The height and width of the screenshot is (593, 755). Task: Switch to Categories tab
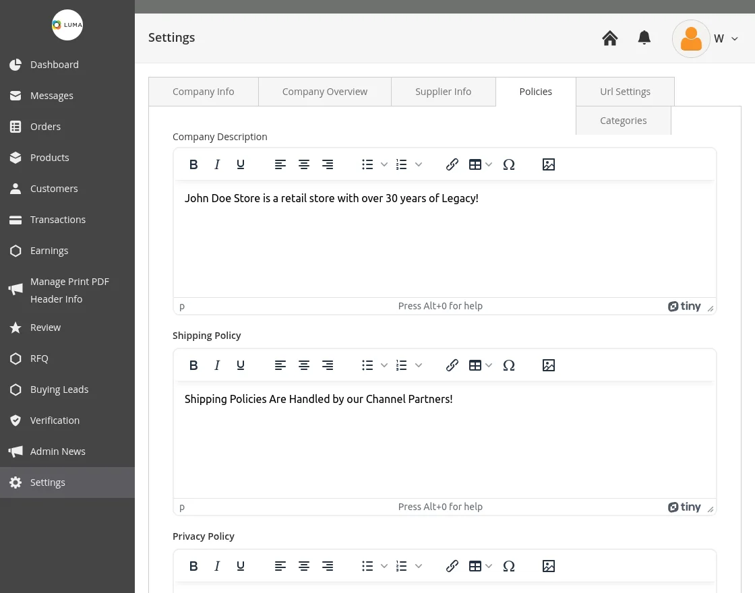pos(623,121)
